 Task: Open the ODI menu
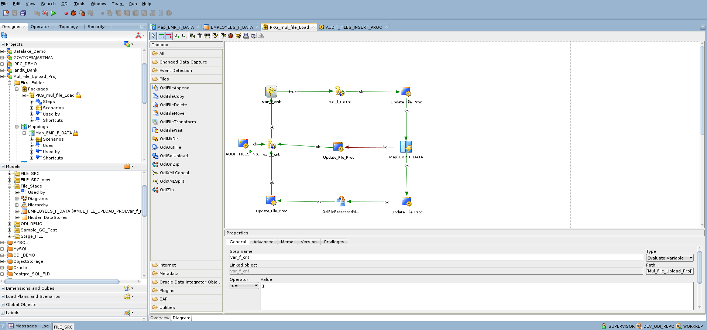coord(65,4)
